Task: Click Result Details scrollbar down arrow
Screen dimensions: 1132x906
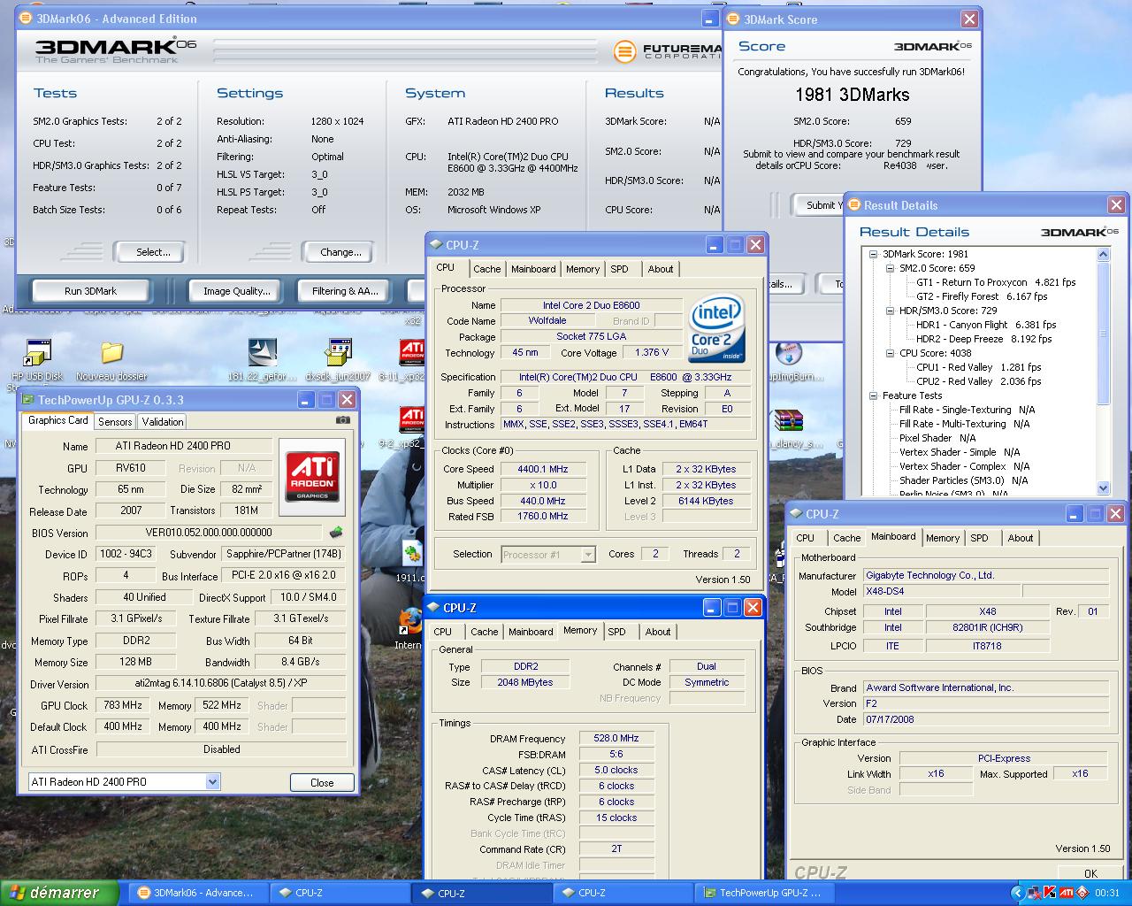Action: [1103, 488]
